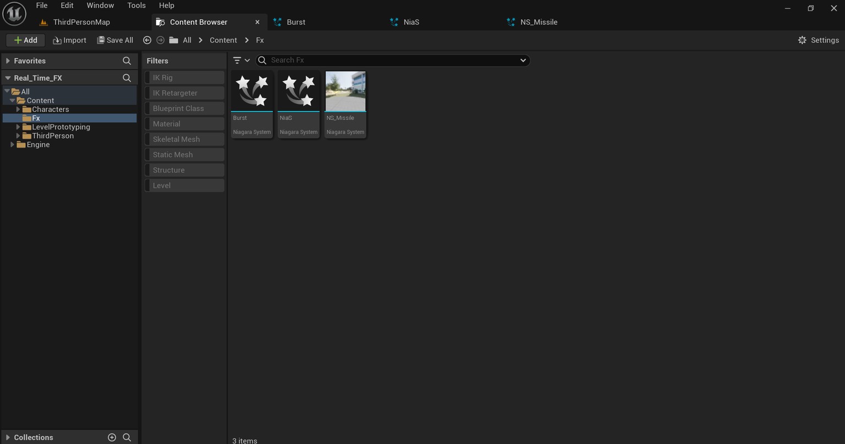Click the Unreal Engine logo icon

pyautogui.click(x=14, y=13)
